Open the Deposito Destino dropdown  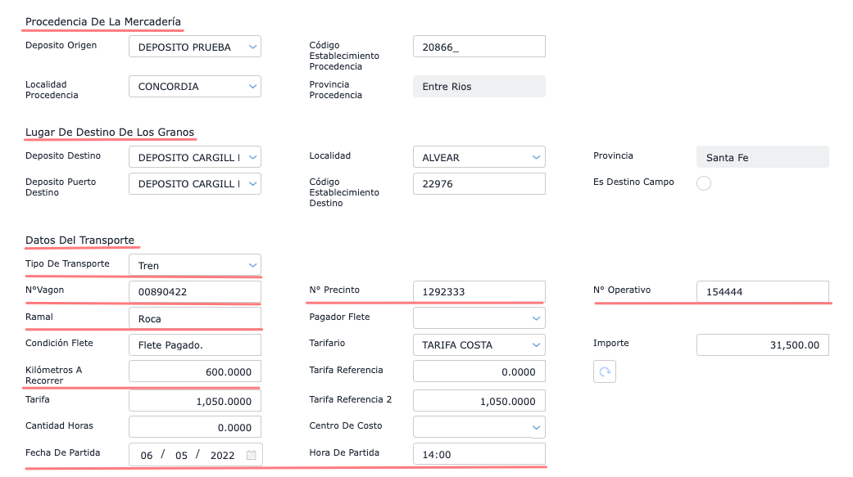(x=195, y=156)
